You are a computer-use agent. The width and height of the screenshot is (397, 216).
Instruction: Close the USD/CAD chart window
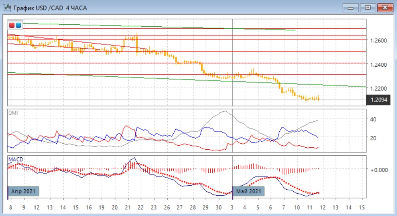pyautogui.click(x=384, y=7)
